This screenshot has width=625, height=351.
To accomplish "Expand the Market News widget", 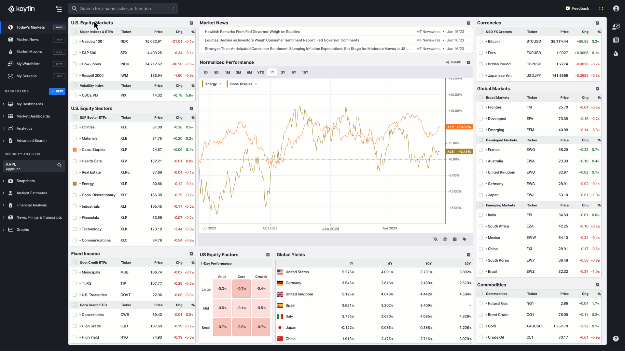I will [x=469, y=23].
